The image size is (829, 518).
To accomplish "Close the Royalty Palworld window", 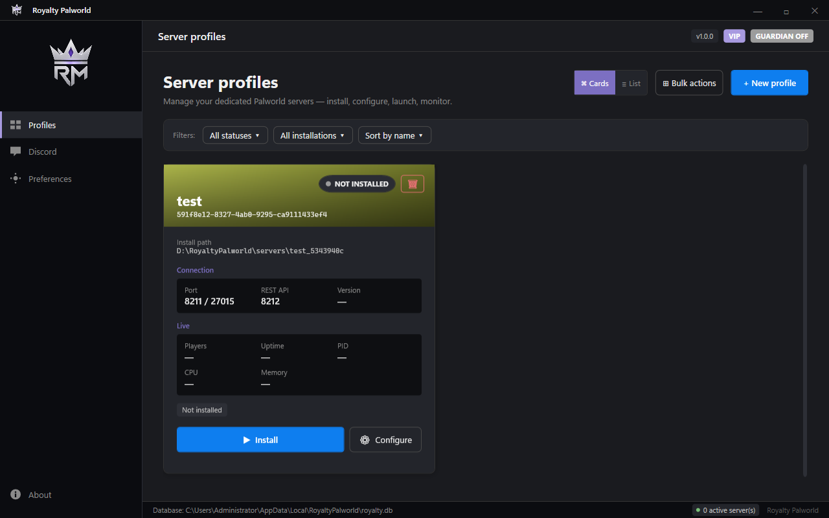I will (x=815, y=10).
